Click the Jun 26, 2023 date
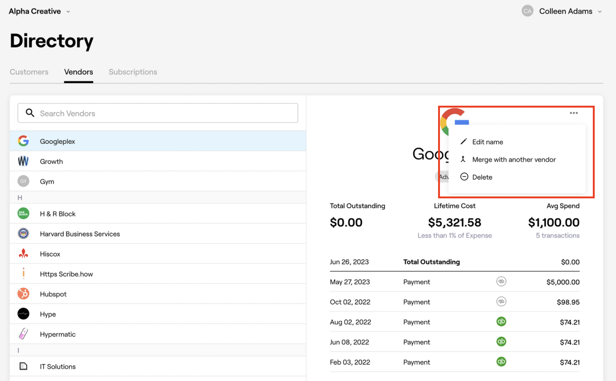The image size is (616, 381). pyautogui.click(x=349, y=262)
